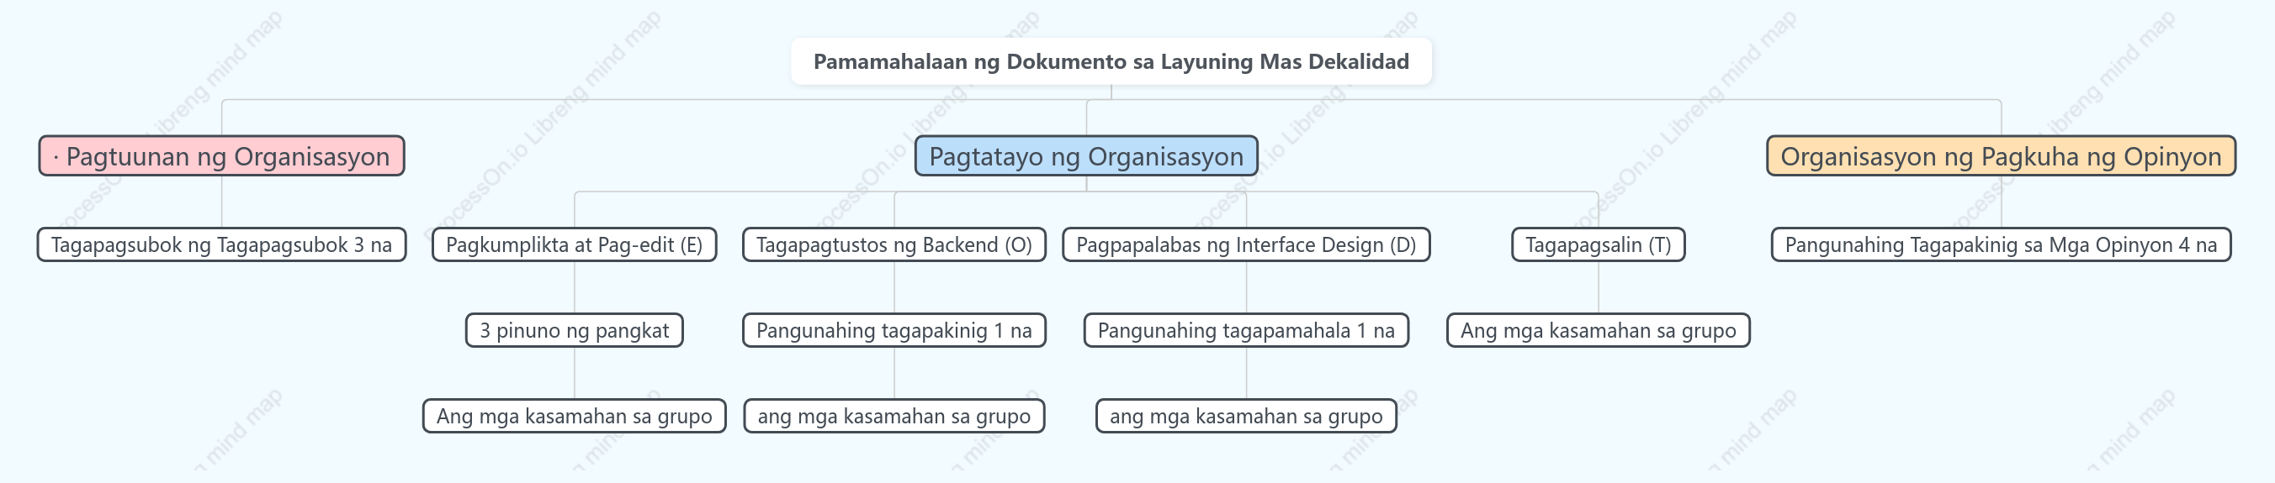Screen dimensions: 2275x483
Task: Select the 3 pinuno ng pangkat node
Action: [574, 330]
